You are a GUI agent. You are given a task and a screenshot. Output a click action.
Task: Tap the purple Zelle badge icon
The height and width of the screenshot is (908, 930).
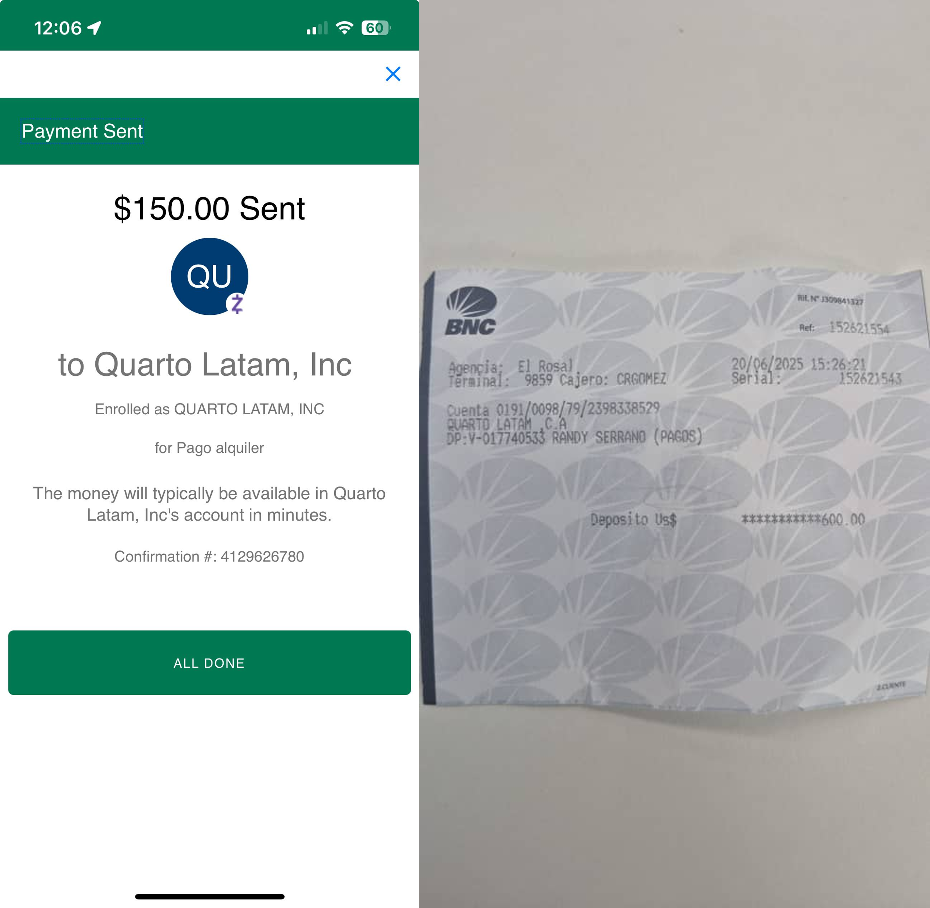pyautogui.click(x=237, y=303)
